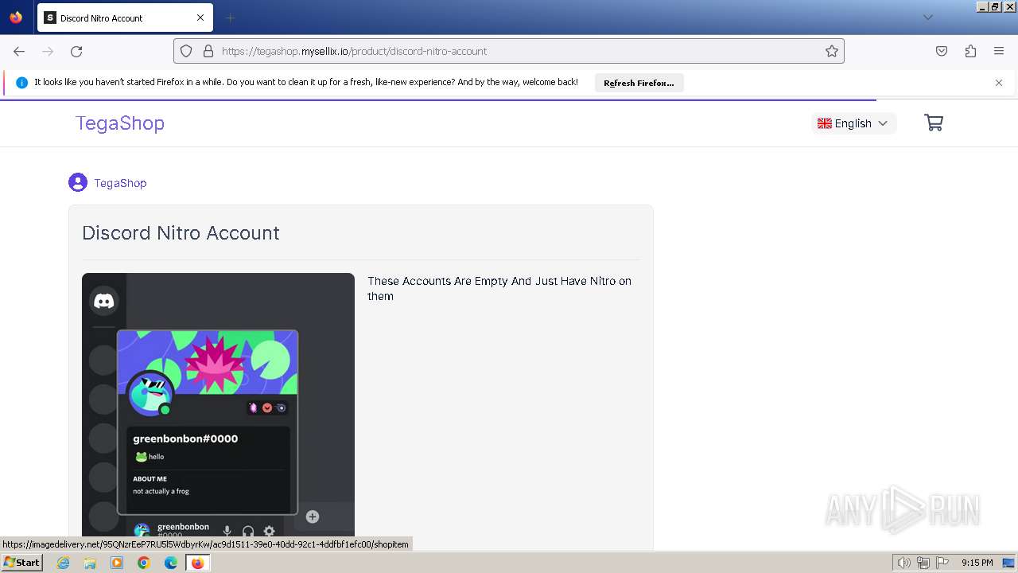Click the Discord Nitro Account heading
1018x573 pixels.
tap(181, 233)
